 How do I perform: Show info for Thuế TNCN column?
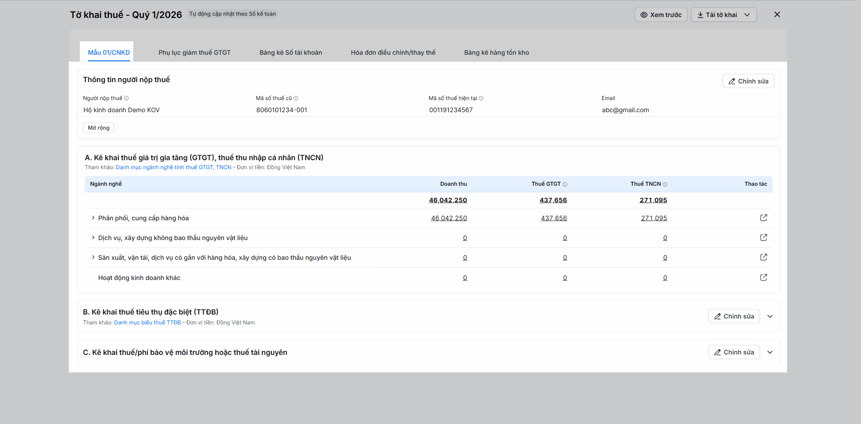(665, 184)
